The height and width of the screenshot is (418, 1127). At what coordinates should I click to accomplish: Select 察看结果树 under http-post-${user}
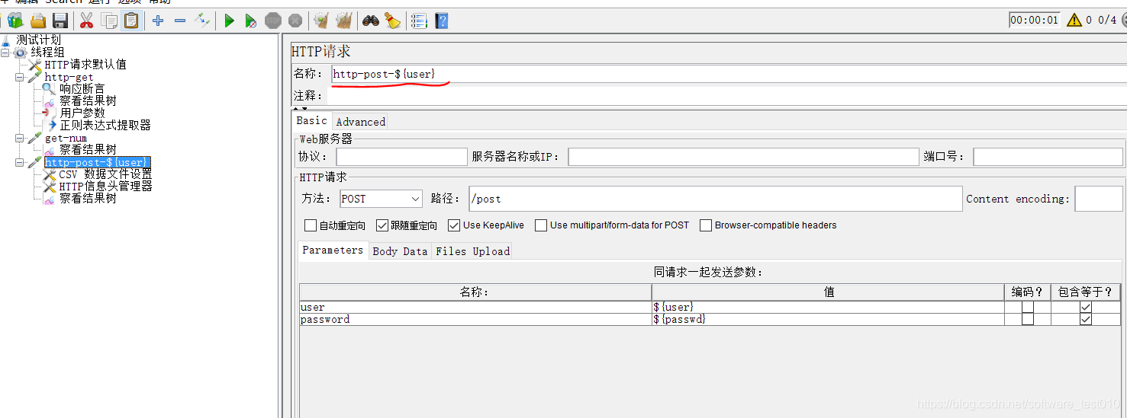[88, 198]
